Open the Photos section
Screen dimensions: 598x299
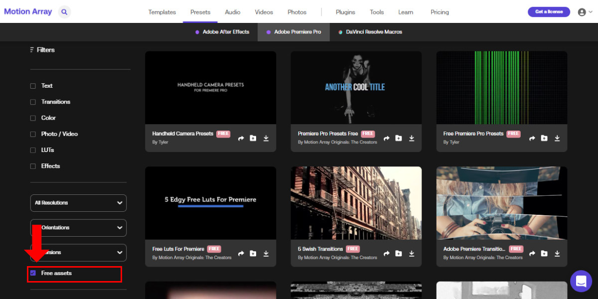297,12
